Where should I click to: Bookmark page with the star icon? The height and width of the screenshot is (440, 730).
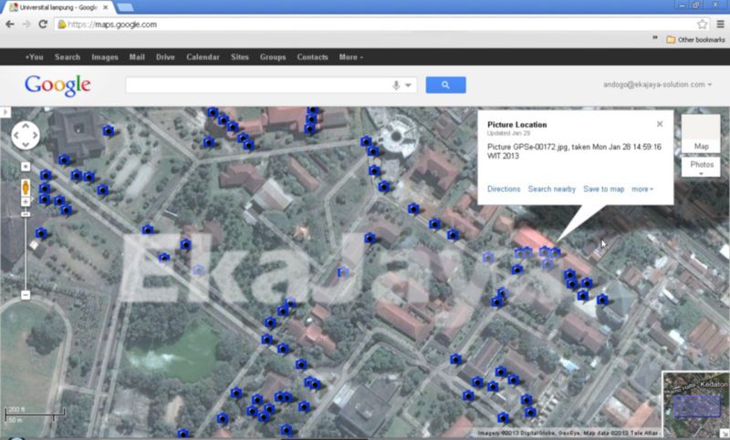pos(702,25)
